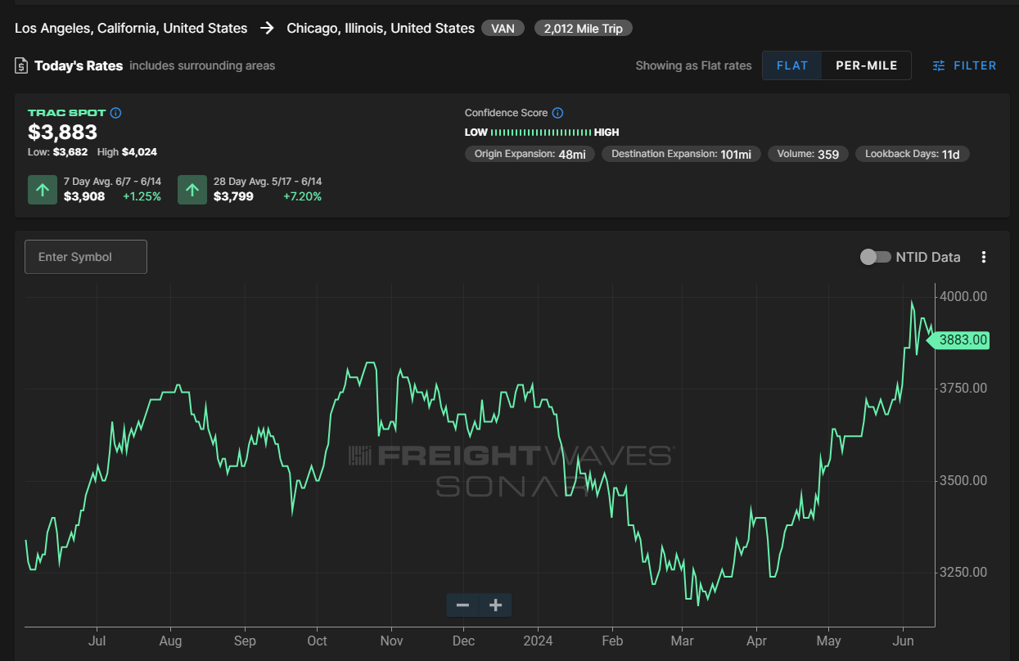
Task: Click the May x-axis label
Action: pyautogui.click(x=829, y=641)
